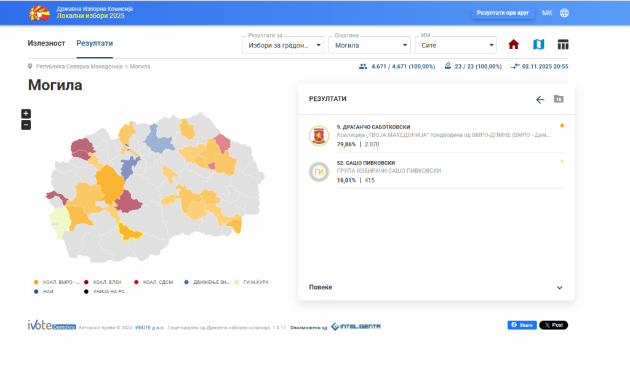Select the Резултати tab

click(95, 43)
